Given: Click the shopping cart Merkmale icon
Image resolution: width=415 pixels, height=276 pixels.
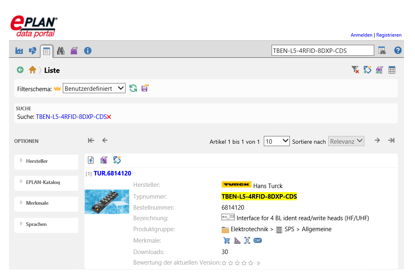Looking at the screenshot, I should coord(227,241).
